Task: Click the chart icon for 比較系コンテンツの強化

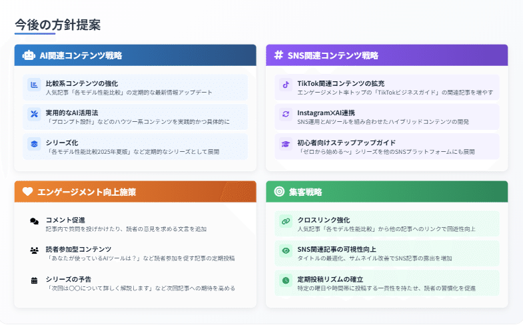Action: point(34,85)
